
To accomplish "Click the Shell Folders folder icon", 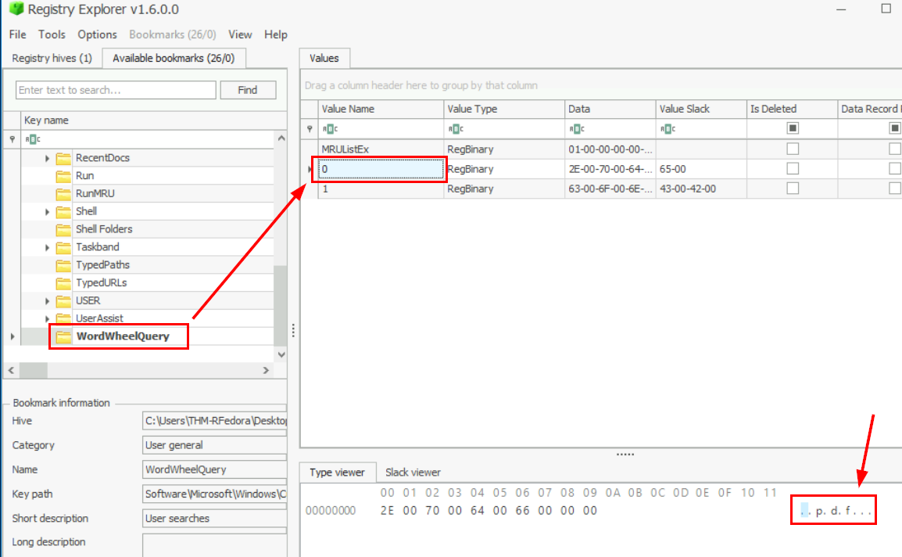I will point(64,229).
